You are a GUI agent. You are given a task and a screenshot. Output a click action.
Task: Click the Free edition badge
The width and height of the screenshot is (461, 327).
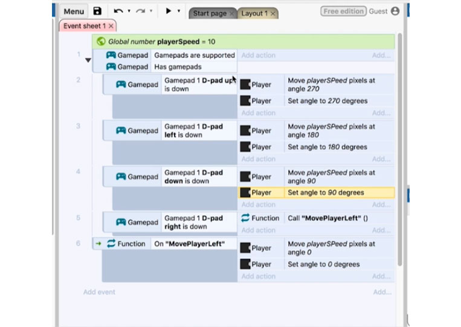coord(343,11)
